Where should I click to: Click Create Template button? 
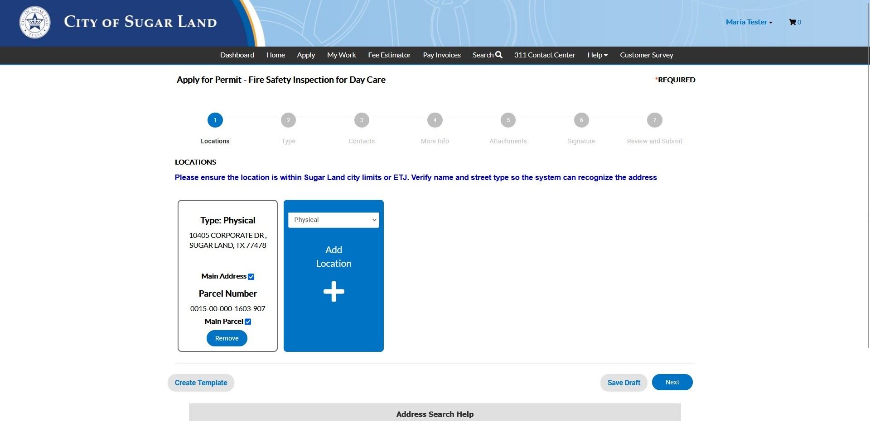click(201, 383)
